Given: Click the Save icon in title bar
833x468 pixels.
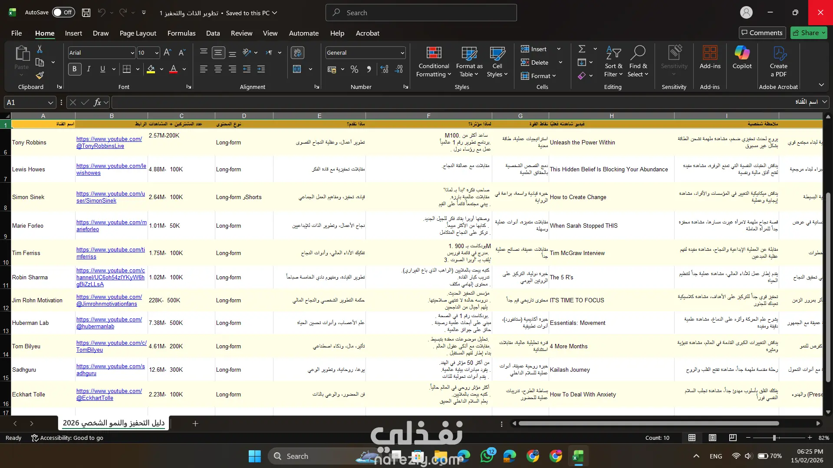Looking at the screenshot, I should tap(86, 13).
